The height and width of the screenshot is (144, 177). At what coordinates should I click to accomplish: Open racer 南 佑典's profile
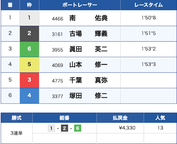(88, 18)
